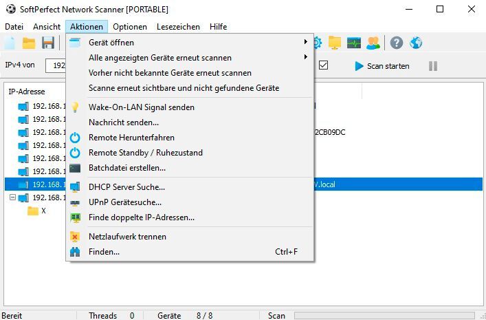This screenshot has height=320, width=486.
Task: Open the Hilfe menu
Action: pos(218,27)
